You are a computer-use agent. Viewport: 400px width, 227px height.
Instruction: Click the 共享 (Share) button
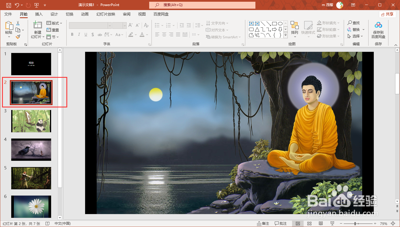coord(388,14)
